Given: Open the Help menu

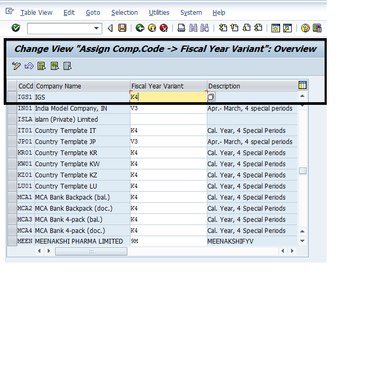Looking at the screenshot, I should click(x=219, y=13).
